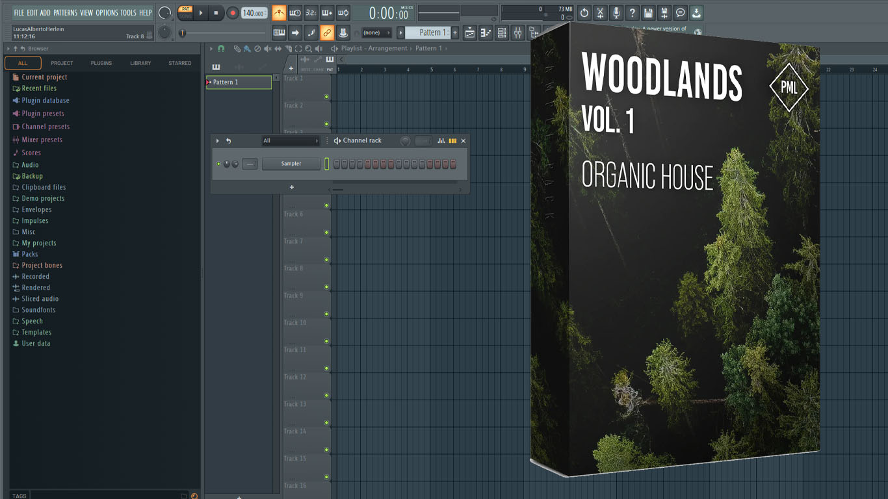Viewport: 888px width, 499px height.
Task: Open the Piano roll view icon
Action: point(486,32)
